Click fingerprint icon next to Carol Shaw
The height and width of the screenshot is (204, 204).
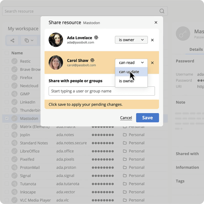[x=92, y=60]
